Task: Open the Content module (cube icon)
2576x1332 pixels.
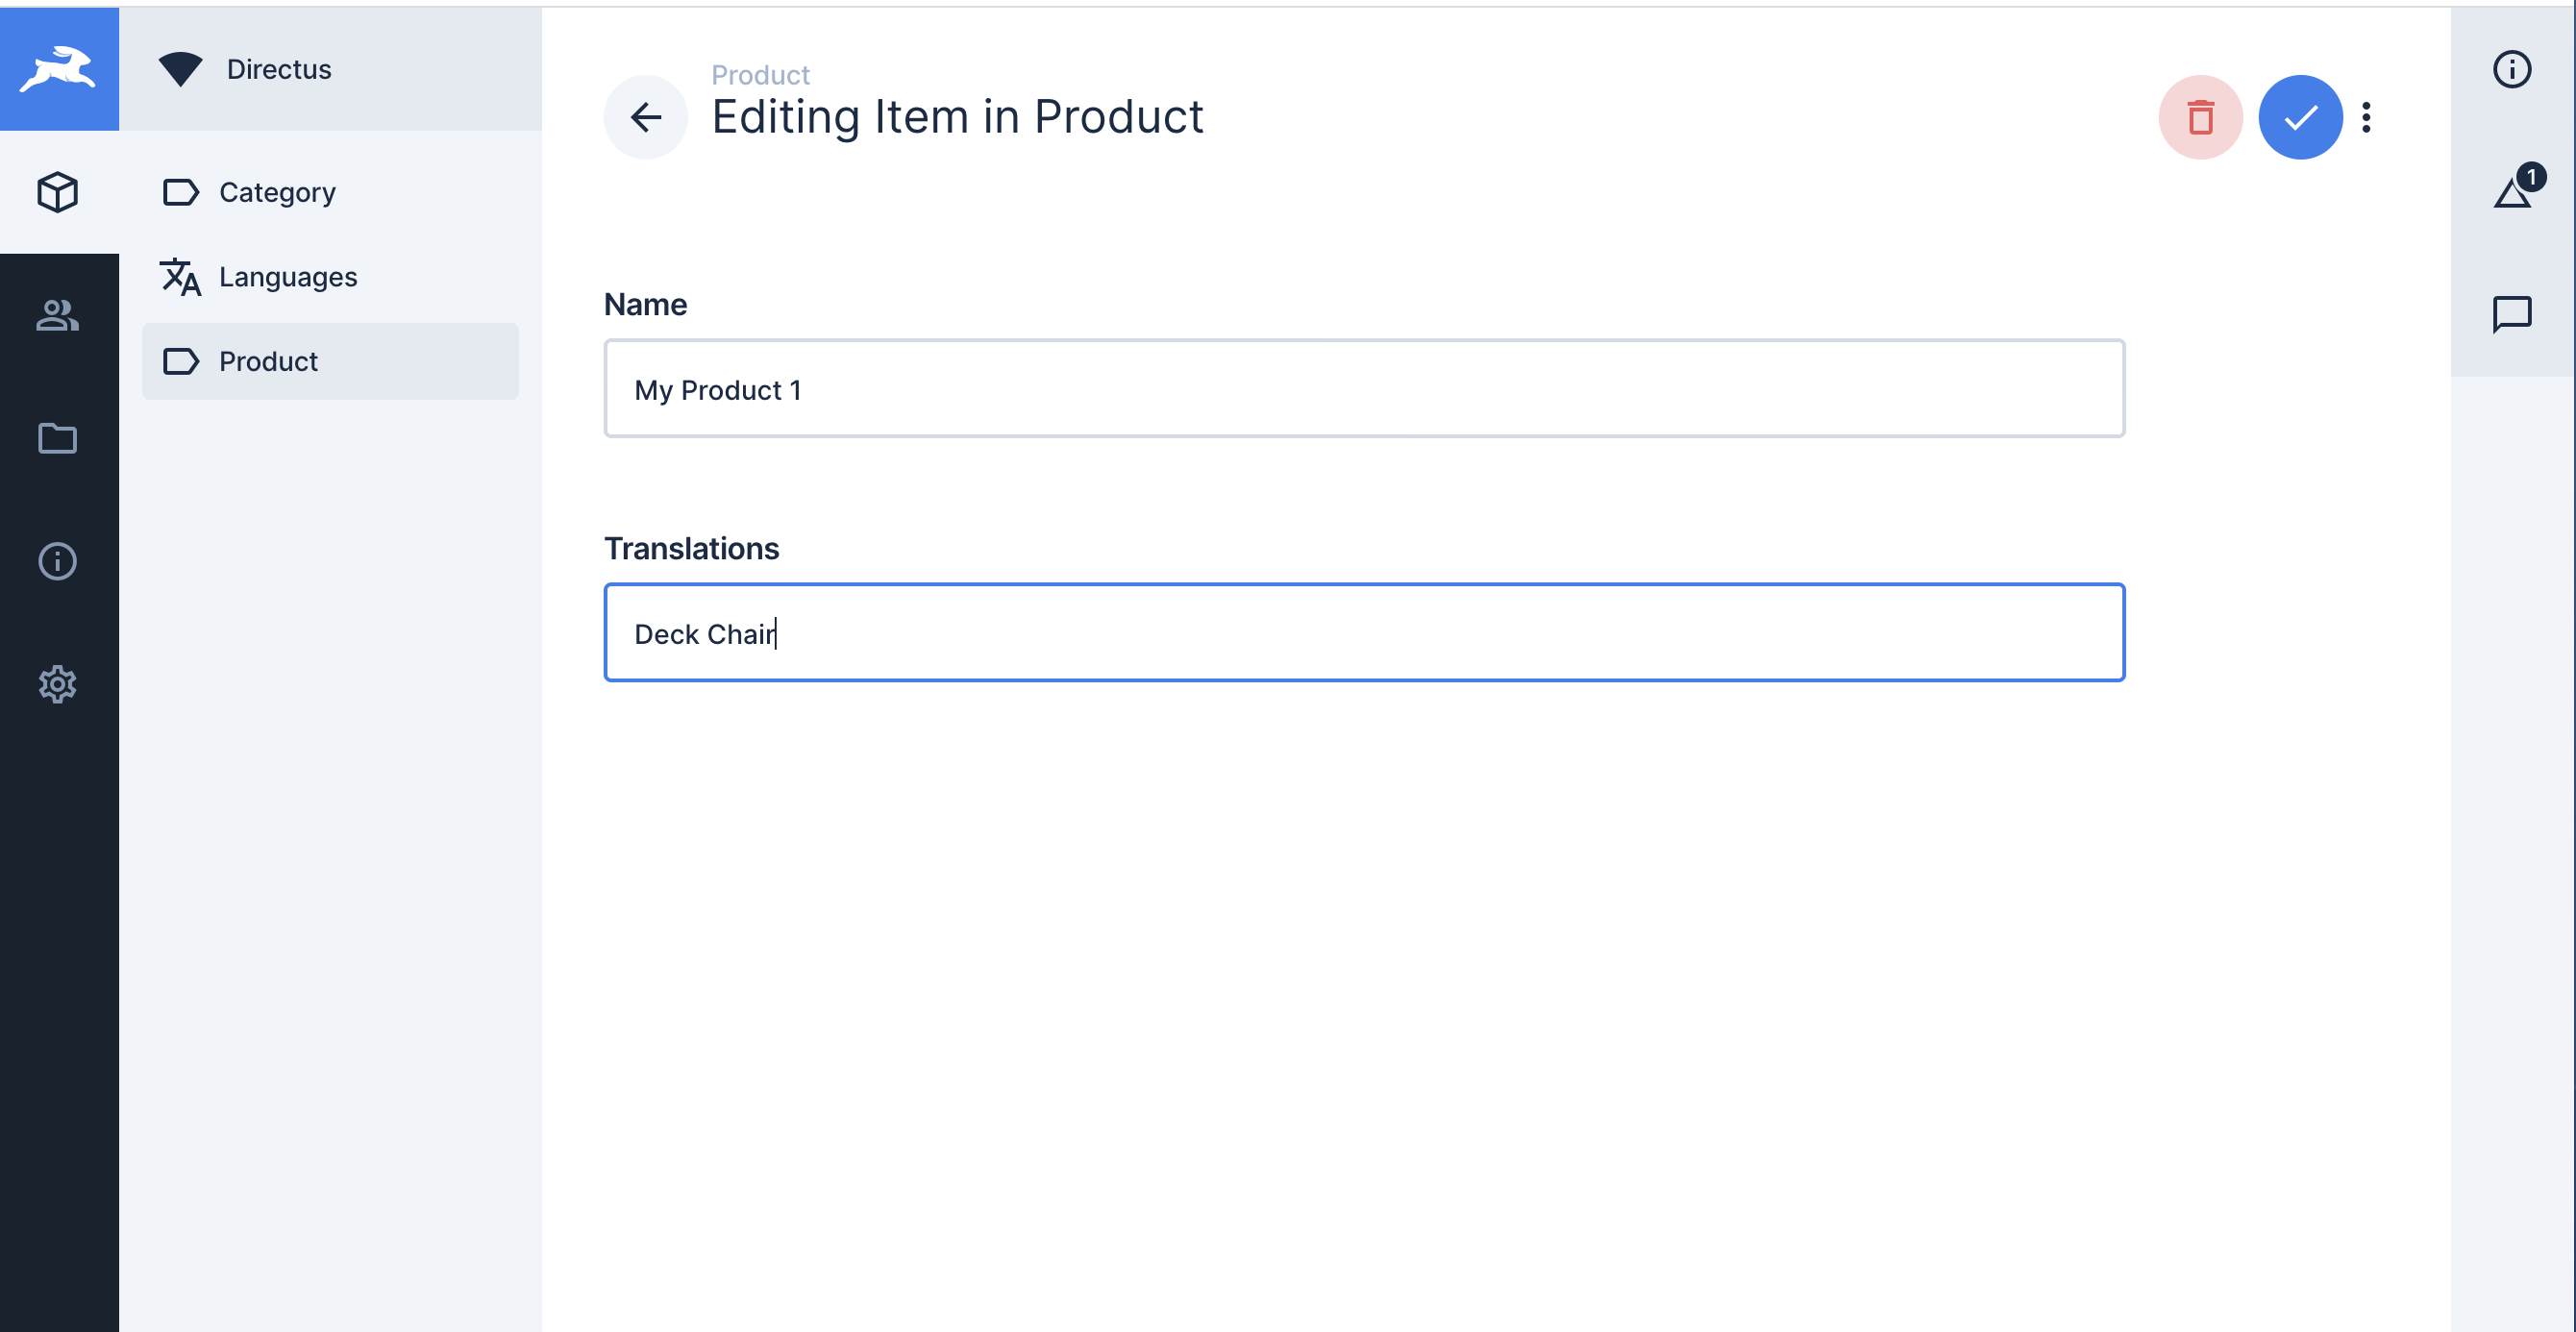Action: coord(59,192)
